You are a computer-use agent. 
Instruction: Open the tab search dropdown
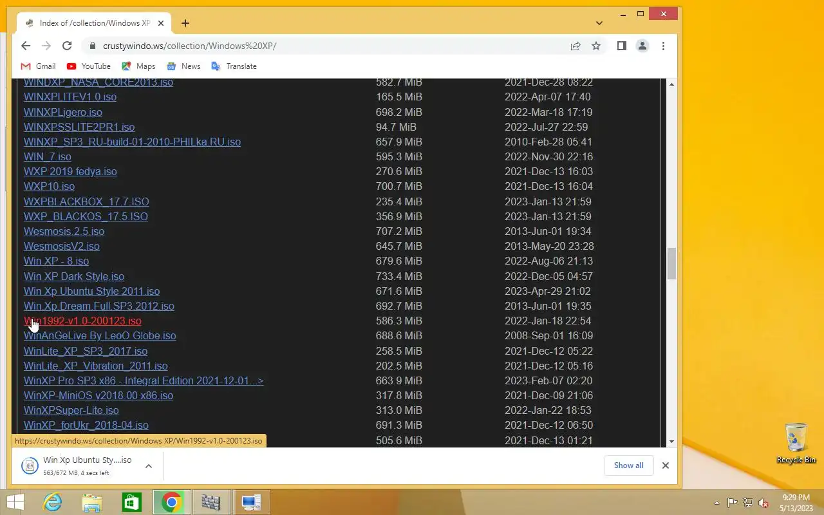(x=599, y=23)
